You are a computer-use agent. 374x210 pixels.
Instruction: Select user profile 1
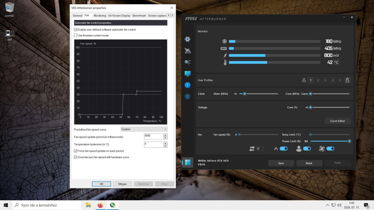pos(310,80)
